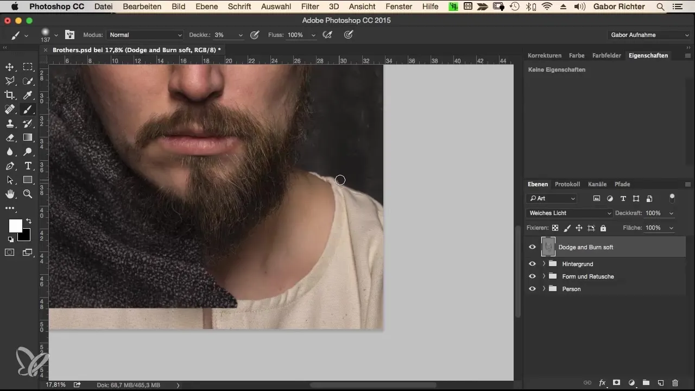Open the Fläche fill dropdown
The image size is (695, 391).
672,228
